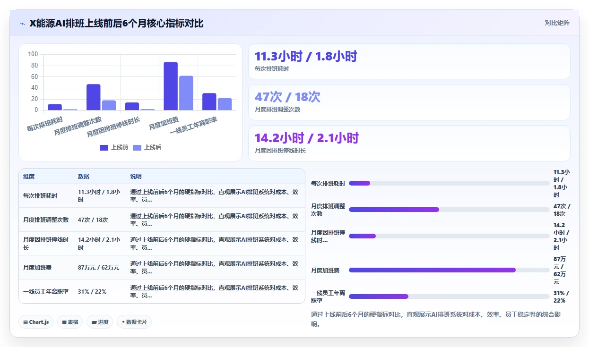The width and height of the screenshot is (589, 347).
Task: Click the 11.3小时 / 1.8小时 table cell
Action: tap(99, 196)
